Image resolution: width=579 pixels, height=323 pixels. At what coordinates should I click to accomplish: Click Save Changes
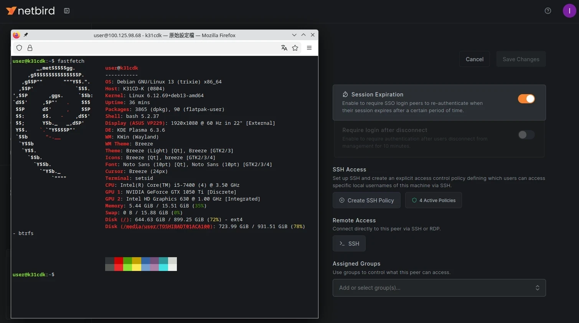click(521, 59)
